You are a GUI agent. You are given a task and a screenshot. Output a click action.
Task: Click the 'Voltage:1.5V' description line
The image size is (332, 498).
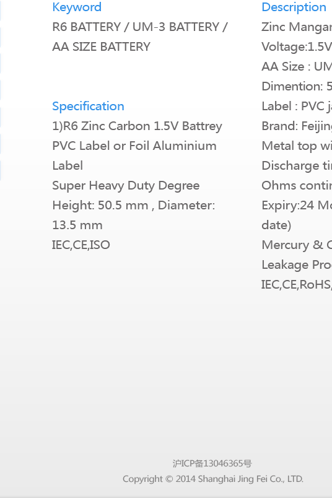pos(297,46)
